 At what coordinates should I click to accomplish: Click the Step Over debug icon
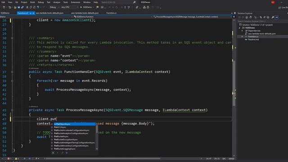[129, 7]
